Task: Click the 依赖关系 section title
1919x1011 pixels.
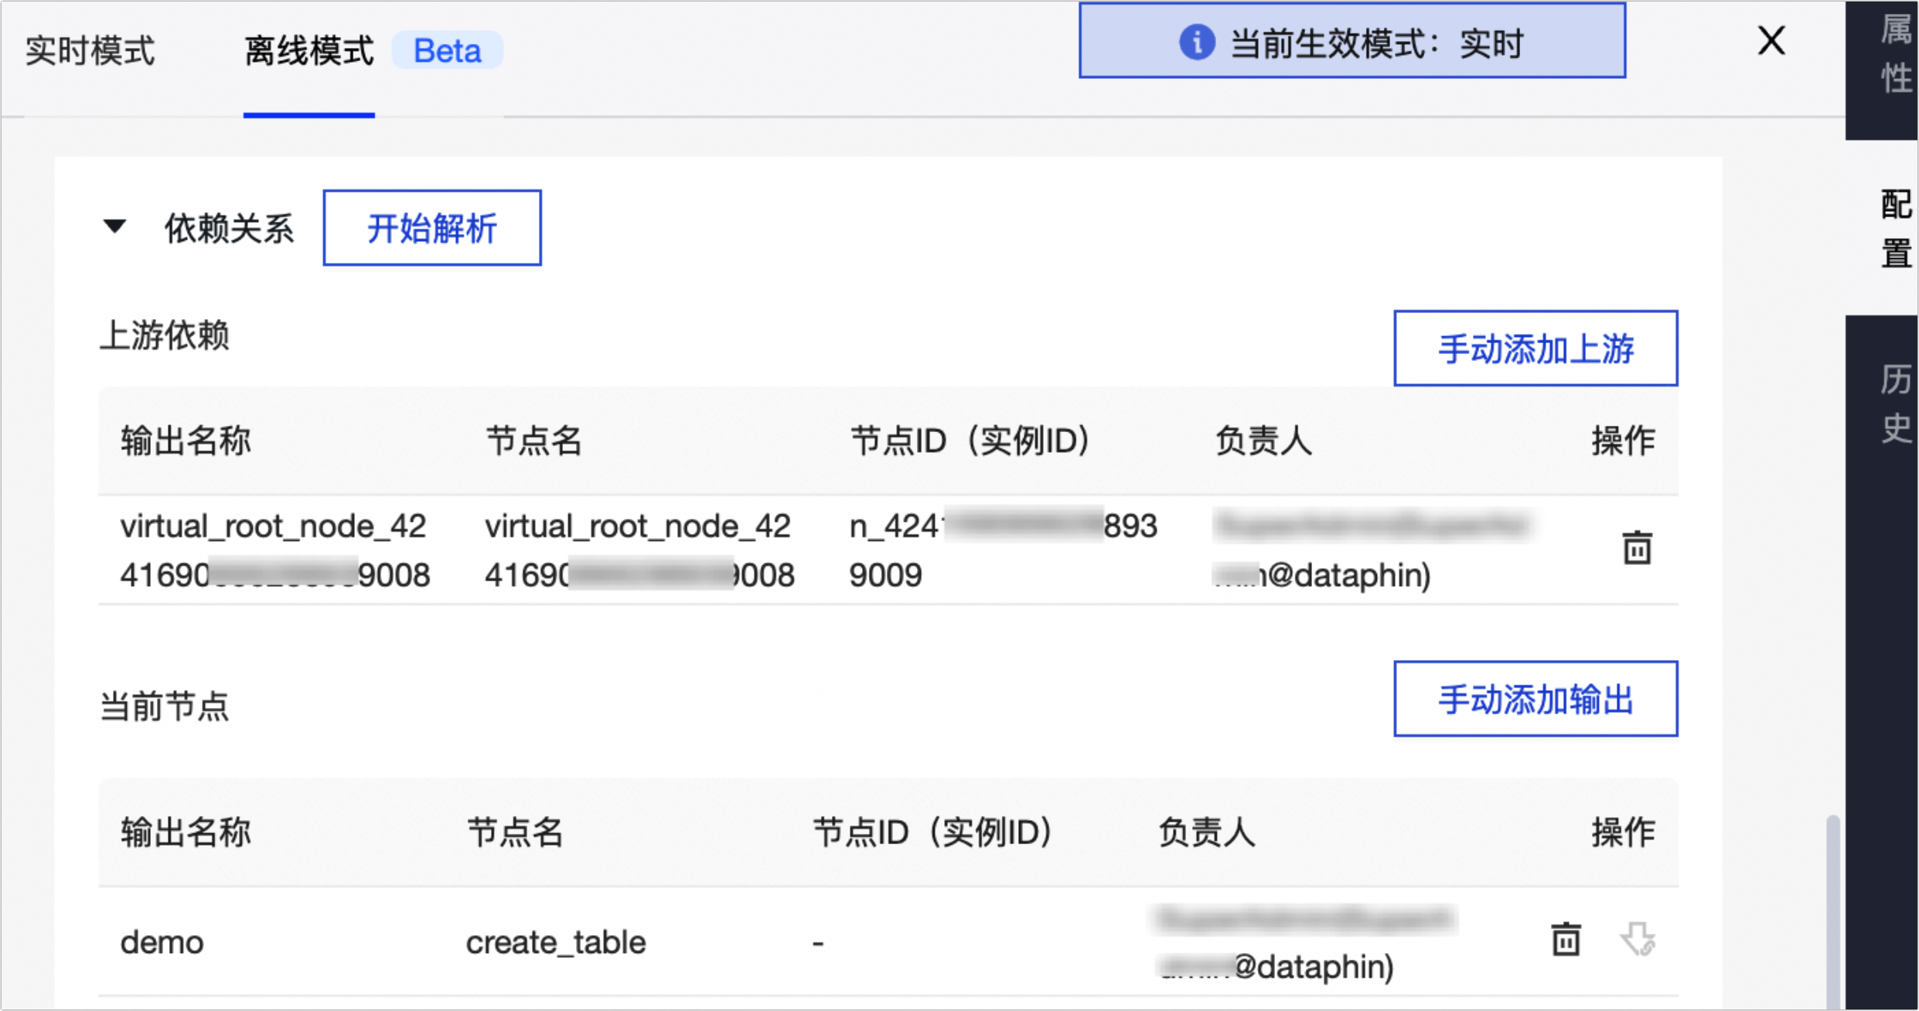Action: tap(229, 229)
